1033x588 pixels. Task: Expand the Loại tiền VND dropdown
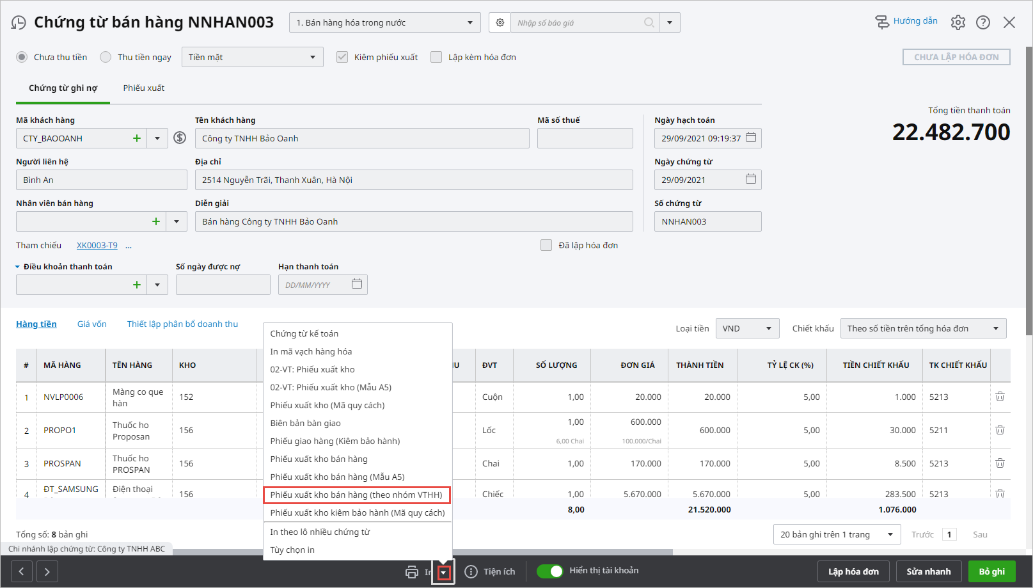pyautogui.click(x=747, y=328)
